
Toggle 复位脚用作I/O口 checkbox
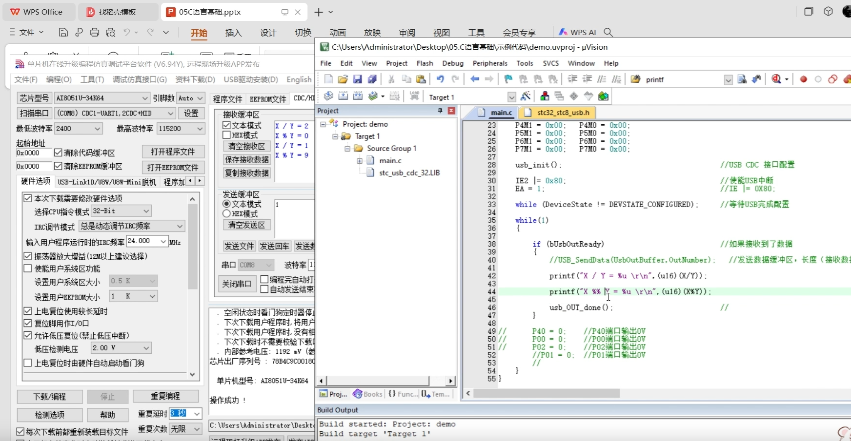click(28, 323)
